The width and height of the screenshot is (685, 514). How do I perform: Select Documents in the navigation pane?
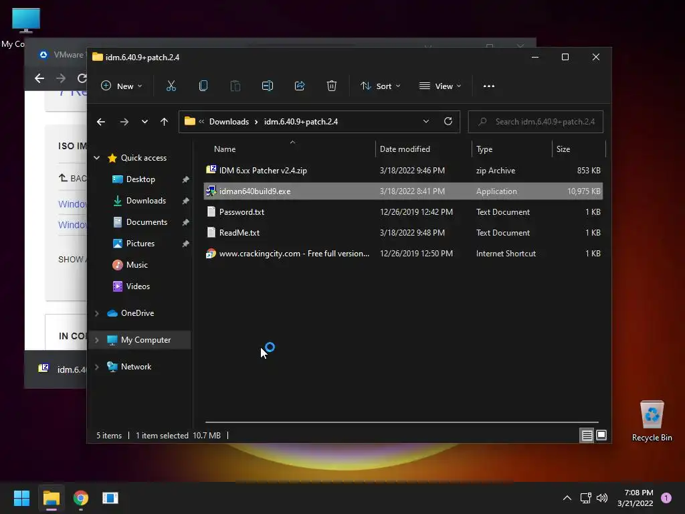point(146,222)
